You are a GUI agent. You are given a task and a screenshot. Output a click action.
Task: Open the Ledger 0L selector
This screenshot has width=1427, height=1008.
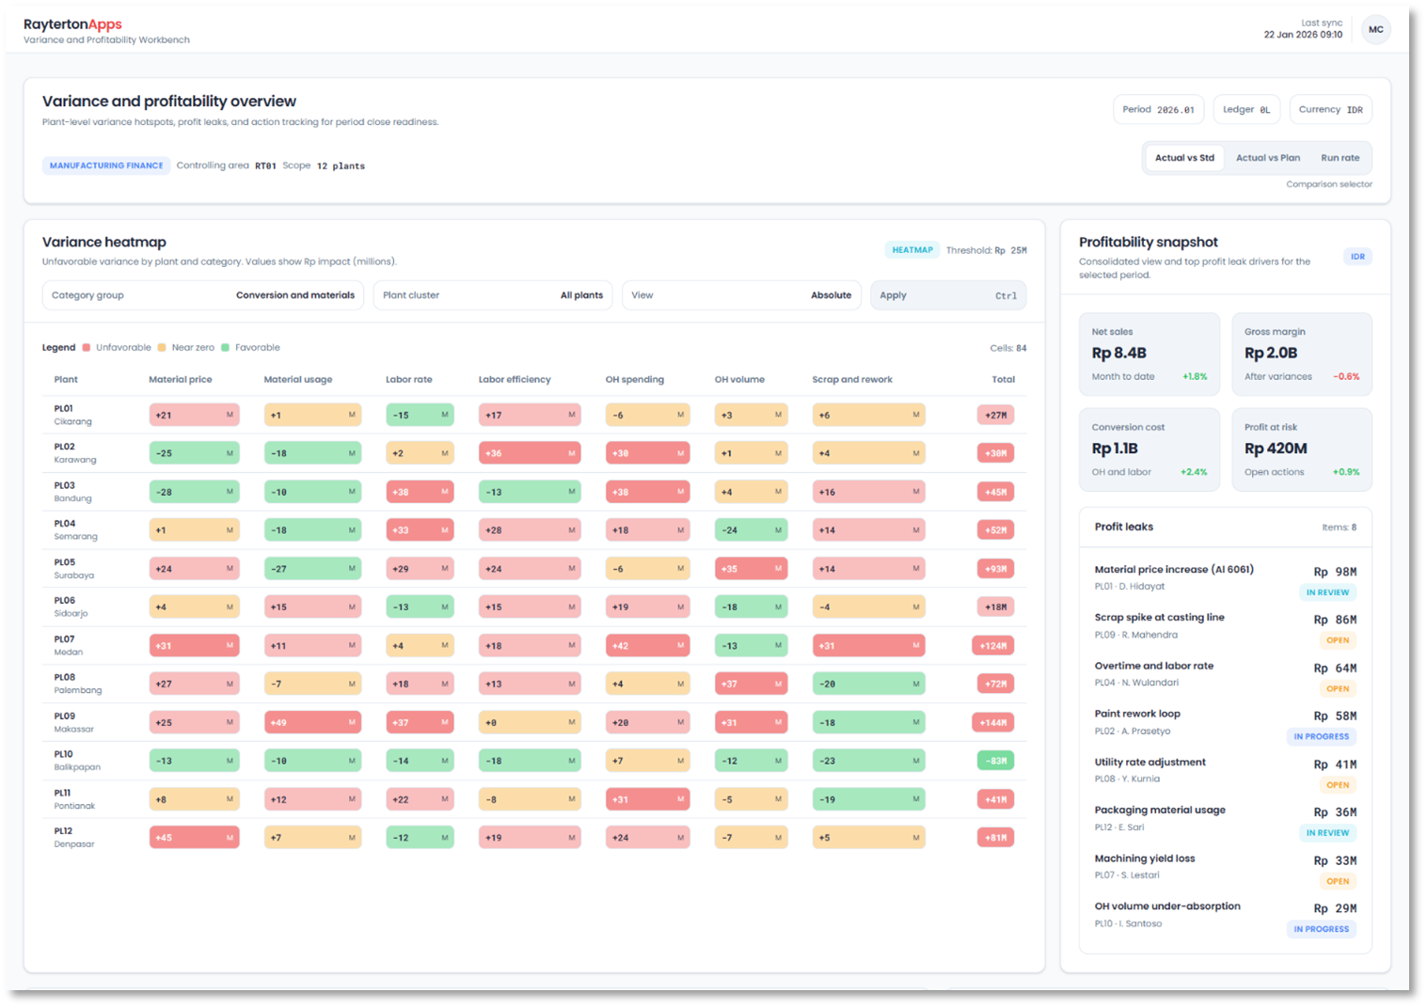[1246, 110]
